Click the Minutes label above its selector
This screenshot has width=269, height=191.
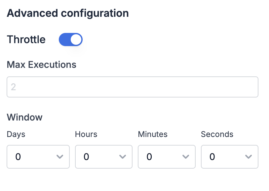[x=153, y=134]
